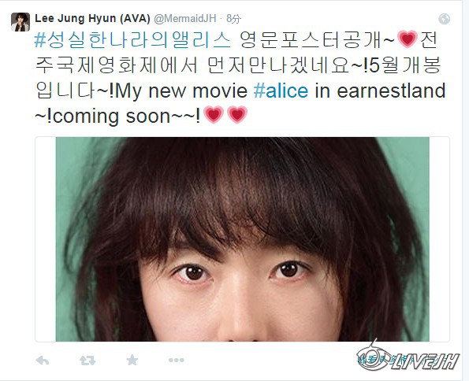Image resolution: width=469 pixels, height=381 pixels.
Task: Click the LIVEJH watermark logo
Action: 408,356
